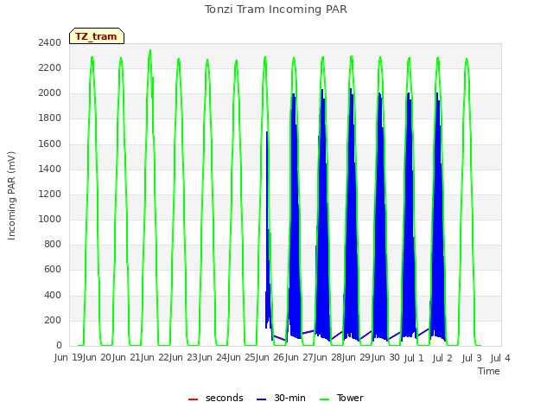553x415 pixels.
Task: Select the Jul 2 tick label
Action: tap(442, 358)
